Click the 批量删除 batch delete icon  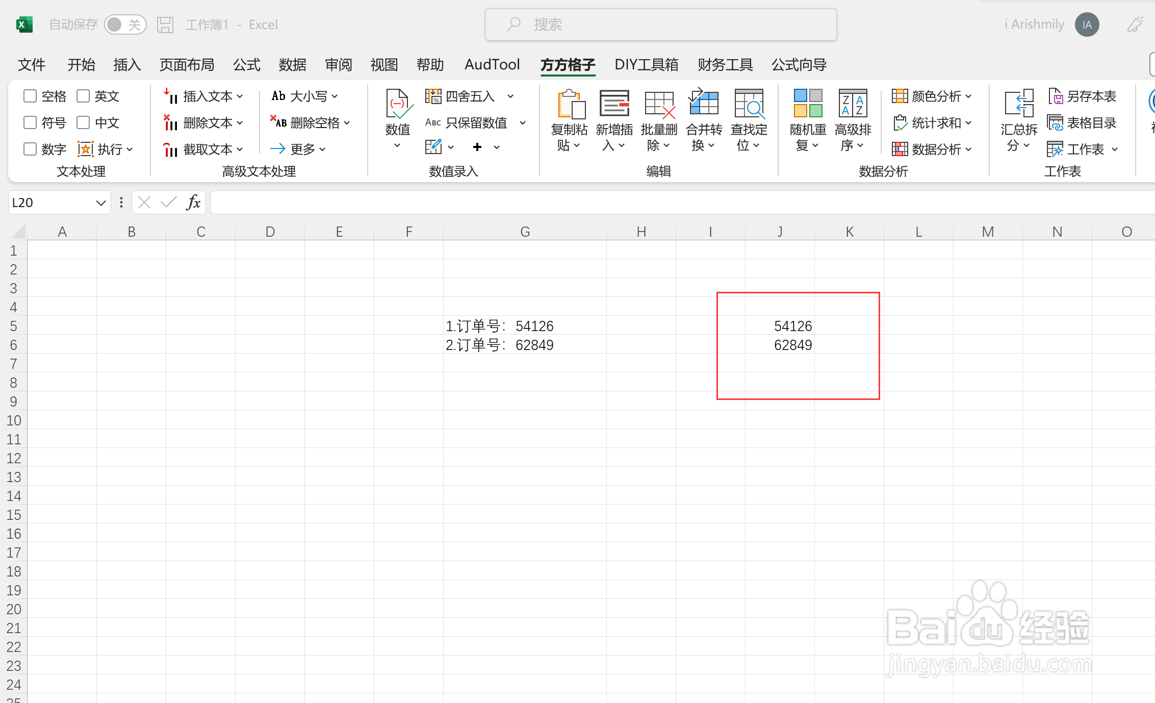659,105
